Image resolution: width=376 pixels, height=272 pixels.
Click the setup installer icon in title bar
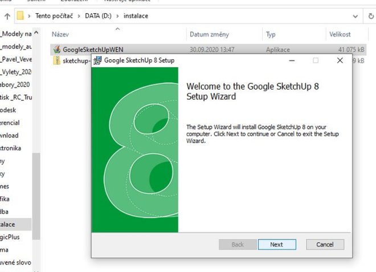point(97,60)
